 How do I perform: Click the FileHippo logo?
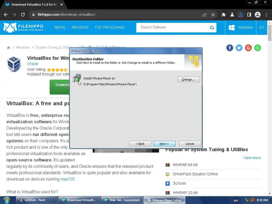(23, 28)
